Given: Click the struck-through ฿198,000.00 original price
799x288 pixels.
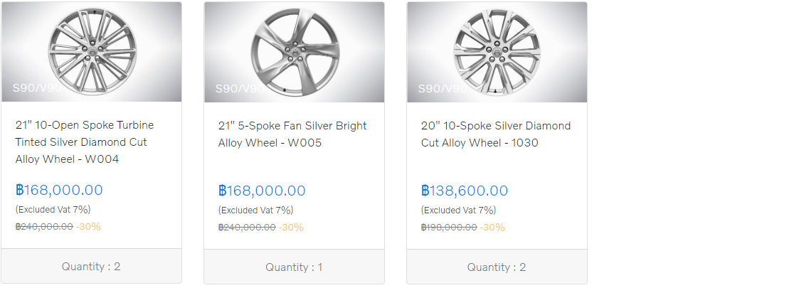Looking at the screenshot, I should pyautogui.click(x=450, y=227).
